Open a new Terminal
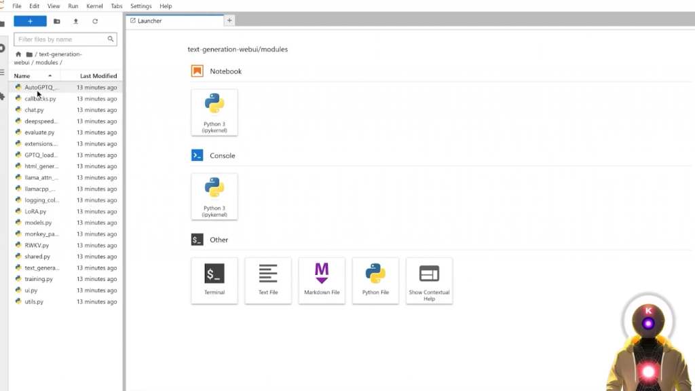Image resolution: width=695 pixels, height=391 pixels. coord(214,280)
